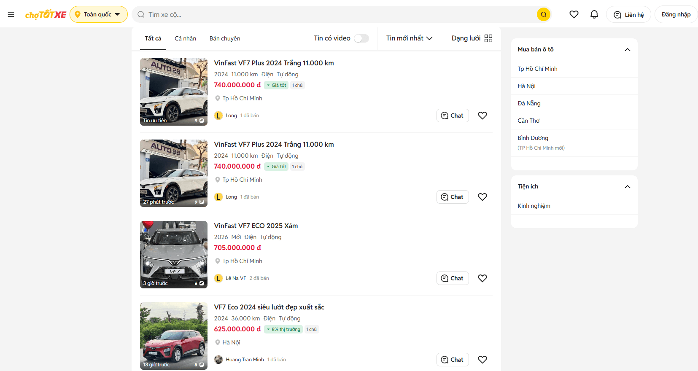This screenshot has height=371, width=698.
Task: Chat with Lê Na VF seller
Action: click(x=453, y=278)
